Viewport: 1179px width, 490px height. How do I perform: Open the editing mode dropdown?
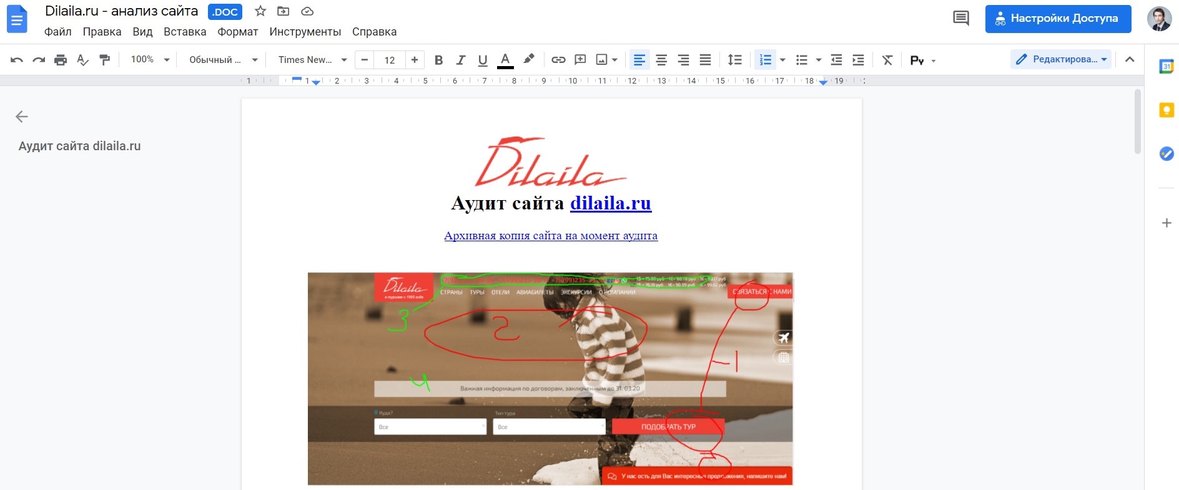click(1061, 60)
